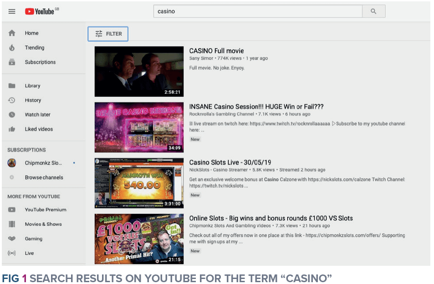The width and height of the screenshot is (434, 284).
Task: Click New badge under Online Slots video
Action: tap(195, 251)
